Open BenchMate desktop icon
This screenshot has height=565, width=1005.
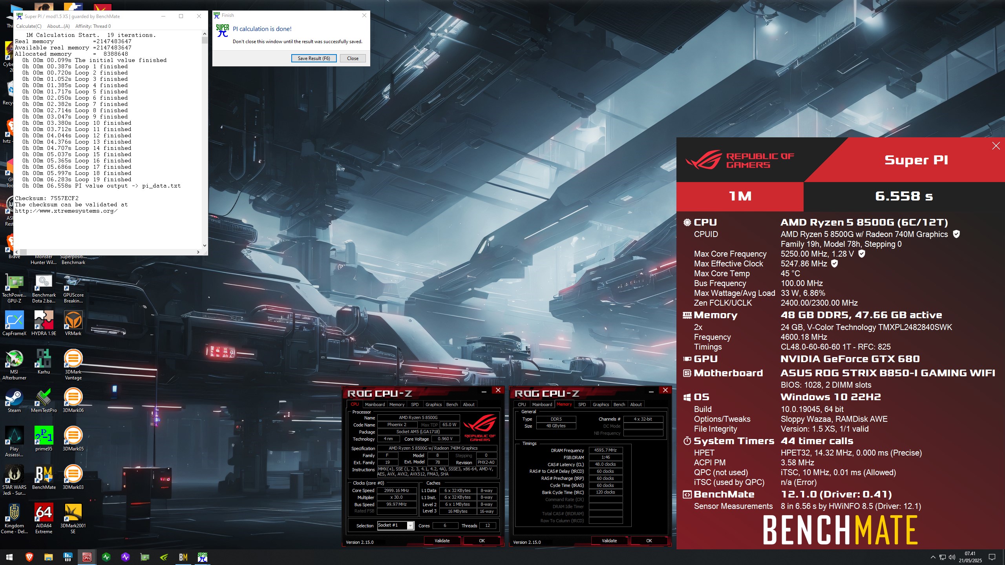[44, 477]
